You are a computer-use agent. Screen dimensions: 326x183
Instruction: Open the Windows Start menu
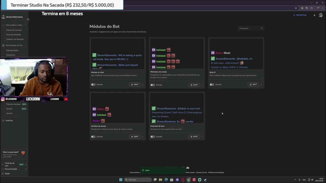(121, 180)
